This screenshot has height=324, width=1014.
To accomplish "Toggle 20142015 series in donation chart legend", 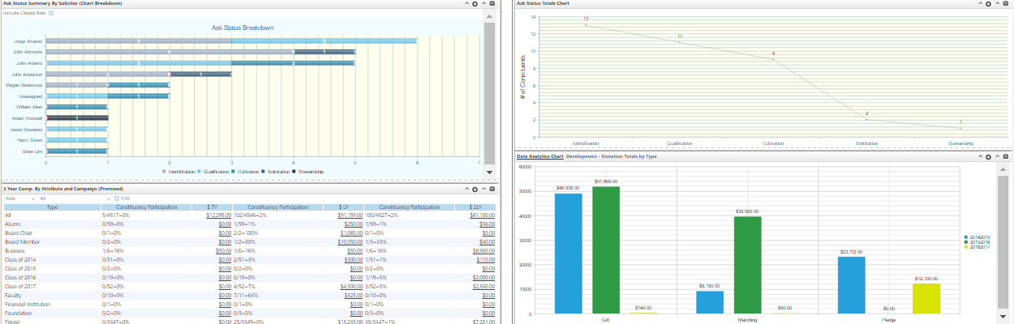I will [976, 237].
